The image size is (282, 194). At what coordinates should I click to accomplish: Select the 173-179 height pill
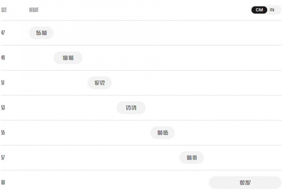131,108
